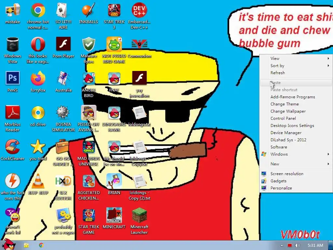Open Embarcadero Dev-C++ shortcut
333x250 pixels.
(x=139, y=16)
